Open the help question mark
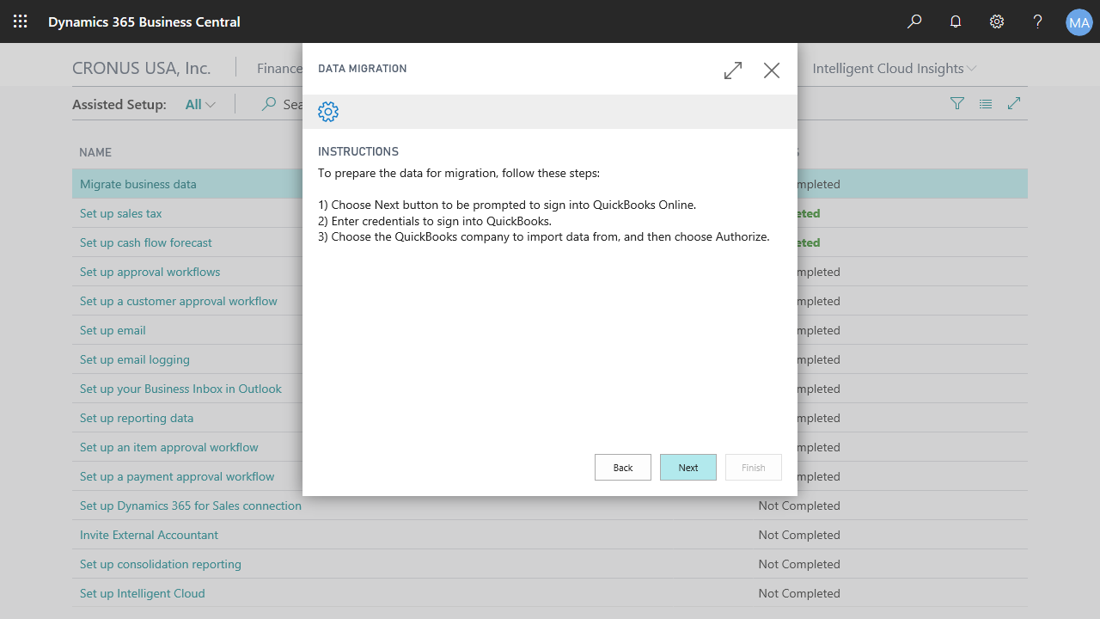This screenshot has width=1100, height=619. (x=1038, y=21)
